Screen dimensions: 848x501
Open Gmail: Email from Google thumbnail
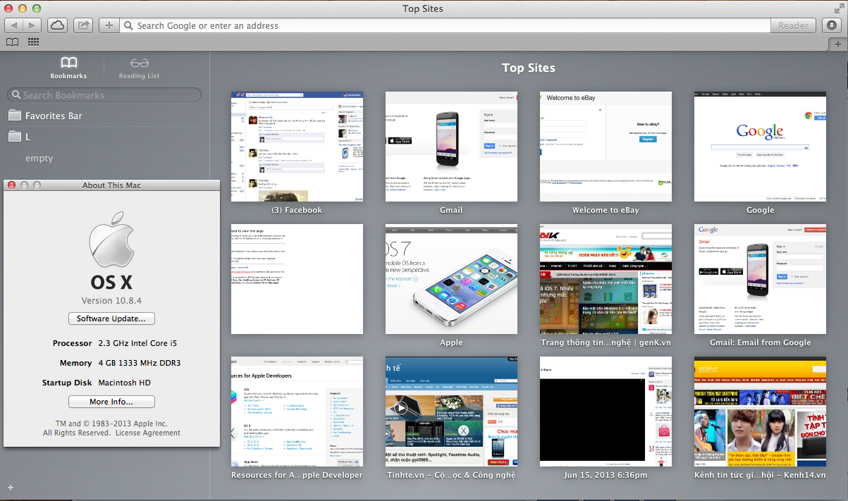[x=760, y=279]
